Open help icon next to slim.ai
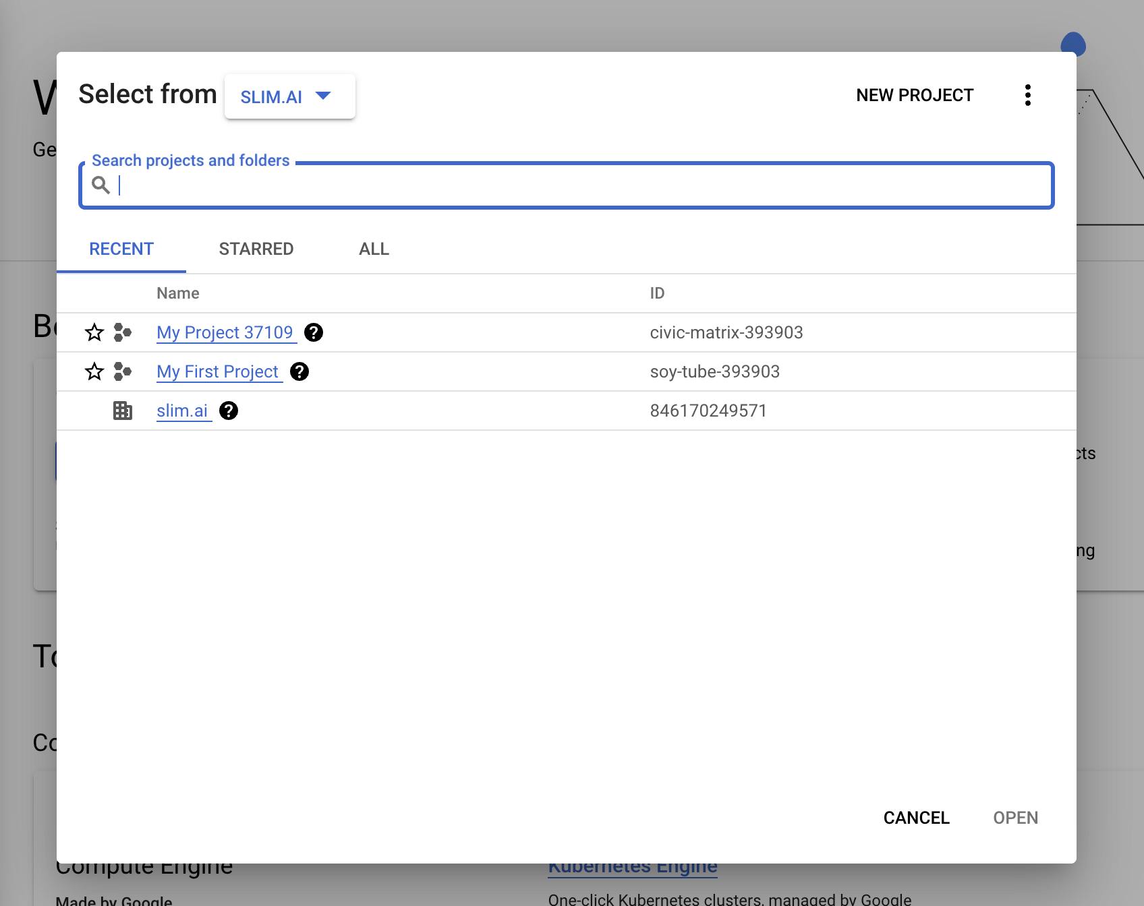The image size is (1144, 906). (229, 411)
